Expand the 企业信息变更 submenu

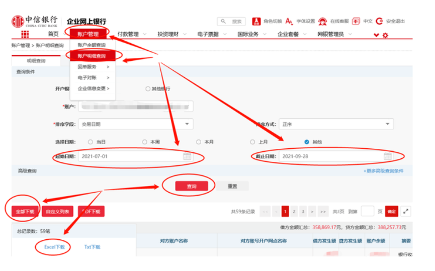93,88
